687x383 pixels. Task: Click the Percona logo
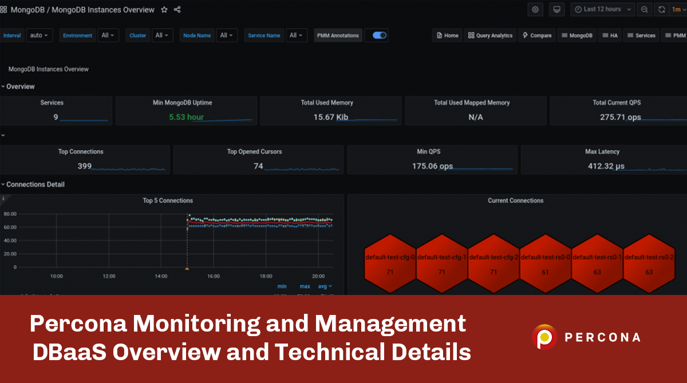click(x=586, y=337)
